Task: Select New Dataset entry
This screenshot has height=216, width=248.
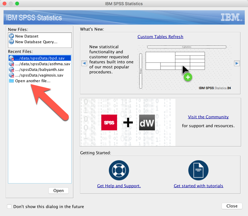Action: point(40,36)
